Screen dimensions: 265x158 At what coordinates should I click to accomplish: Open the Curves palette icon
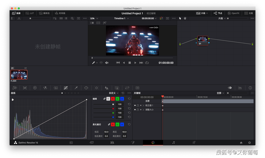(x=66, y=88)
